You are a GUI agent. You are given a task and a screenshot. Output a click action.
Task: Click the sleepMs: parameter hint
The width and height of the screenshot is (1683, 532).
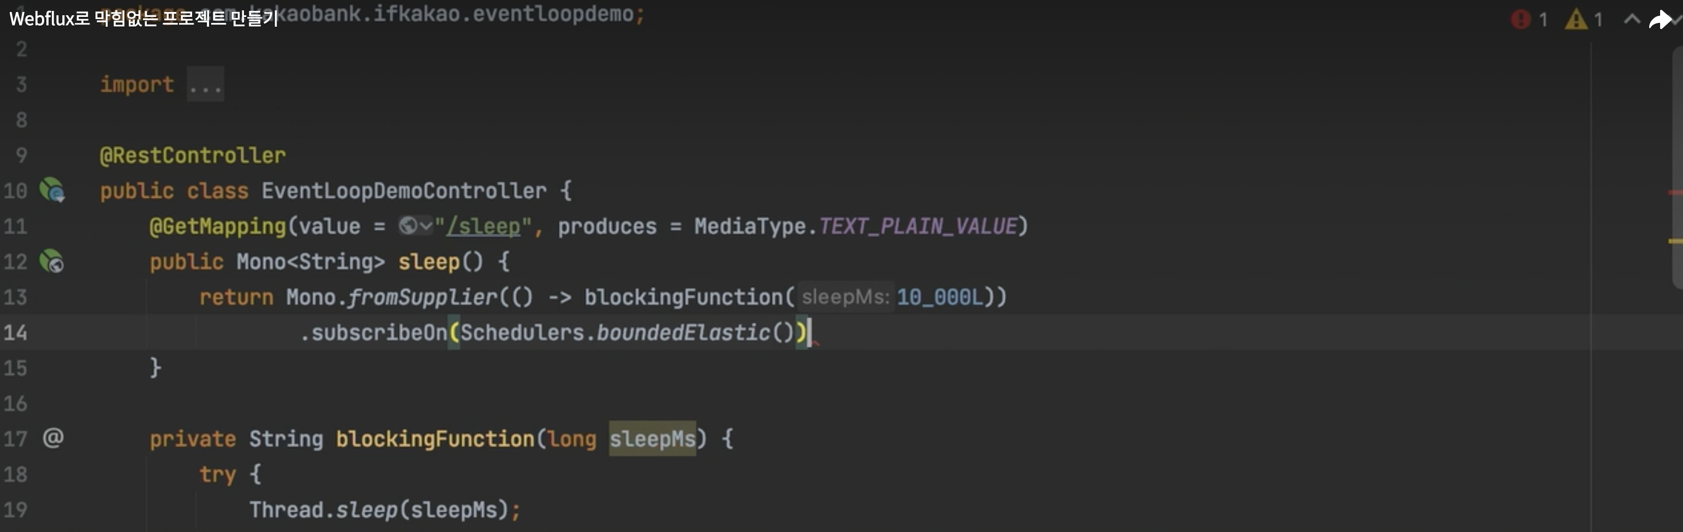pos(845,297)
